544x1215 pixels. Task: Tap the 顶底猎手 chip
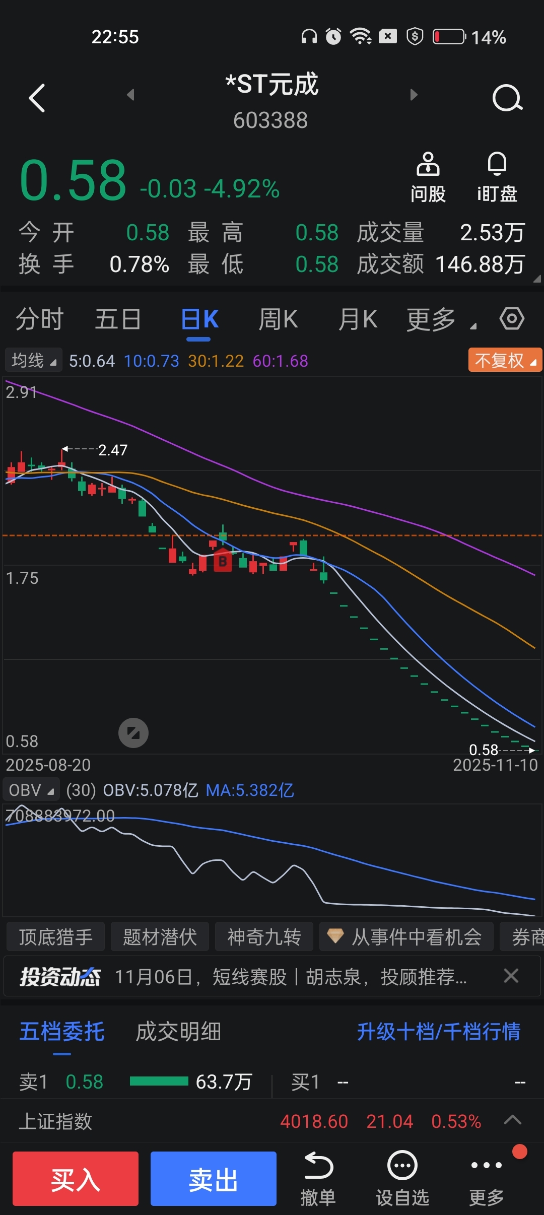click(x=56, y=937)
